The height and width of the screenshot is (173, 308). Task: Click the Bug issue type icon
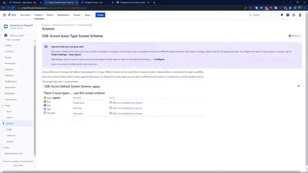[x=45, y=101]
